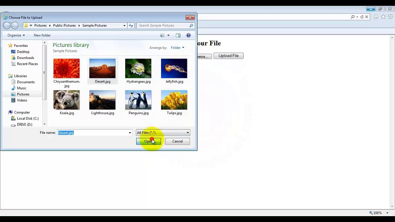Click the browser search magnifier icon
This screenshot has height=222, width=395.
pos(353,17)
